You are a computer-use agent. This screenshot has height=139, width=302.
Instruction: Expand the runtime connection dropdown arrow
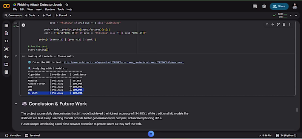coord(291,15)
